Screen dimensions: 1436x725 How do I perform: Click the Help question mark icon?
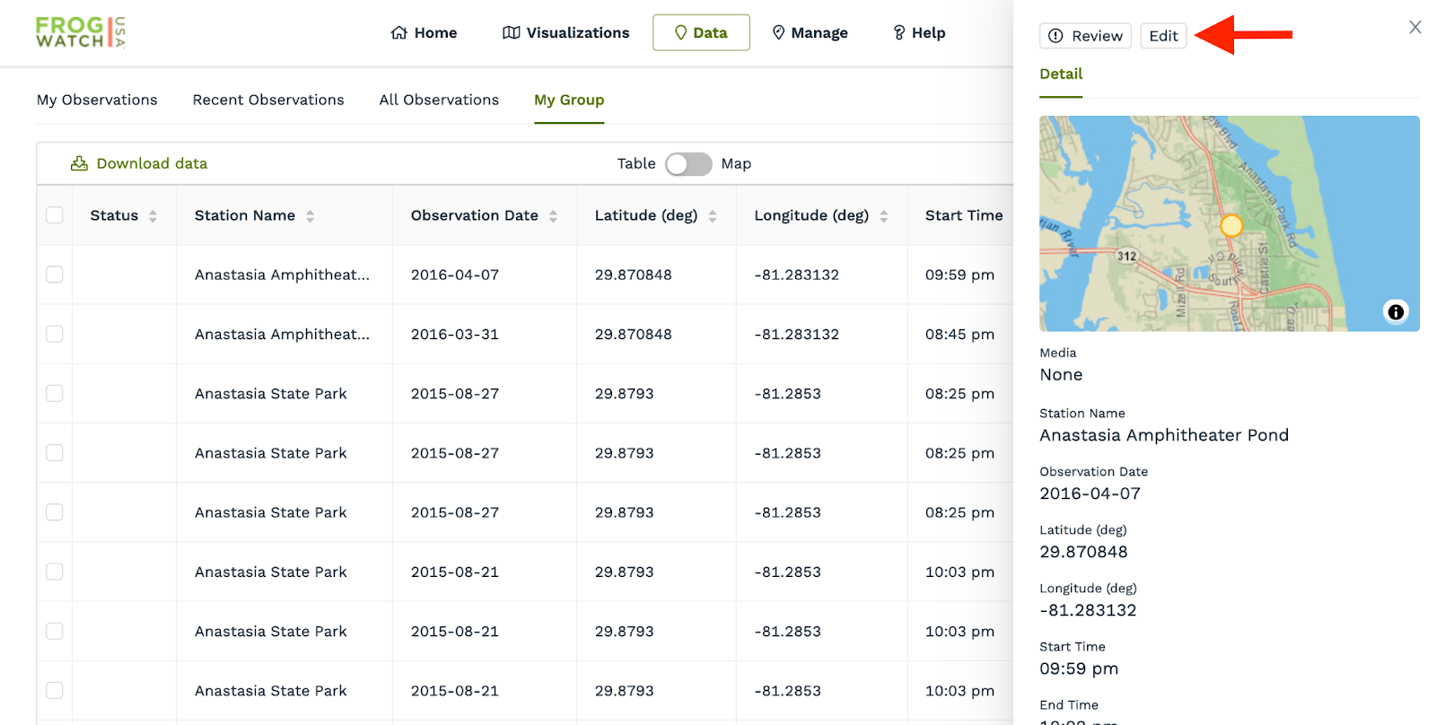(898, 33)
